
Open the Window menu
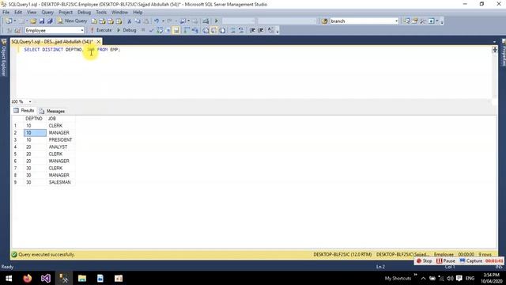pos(119,13)
